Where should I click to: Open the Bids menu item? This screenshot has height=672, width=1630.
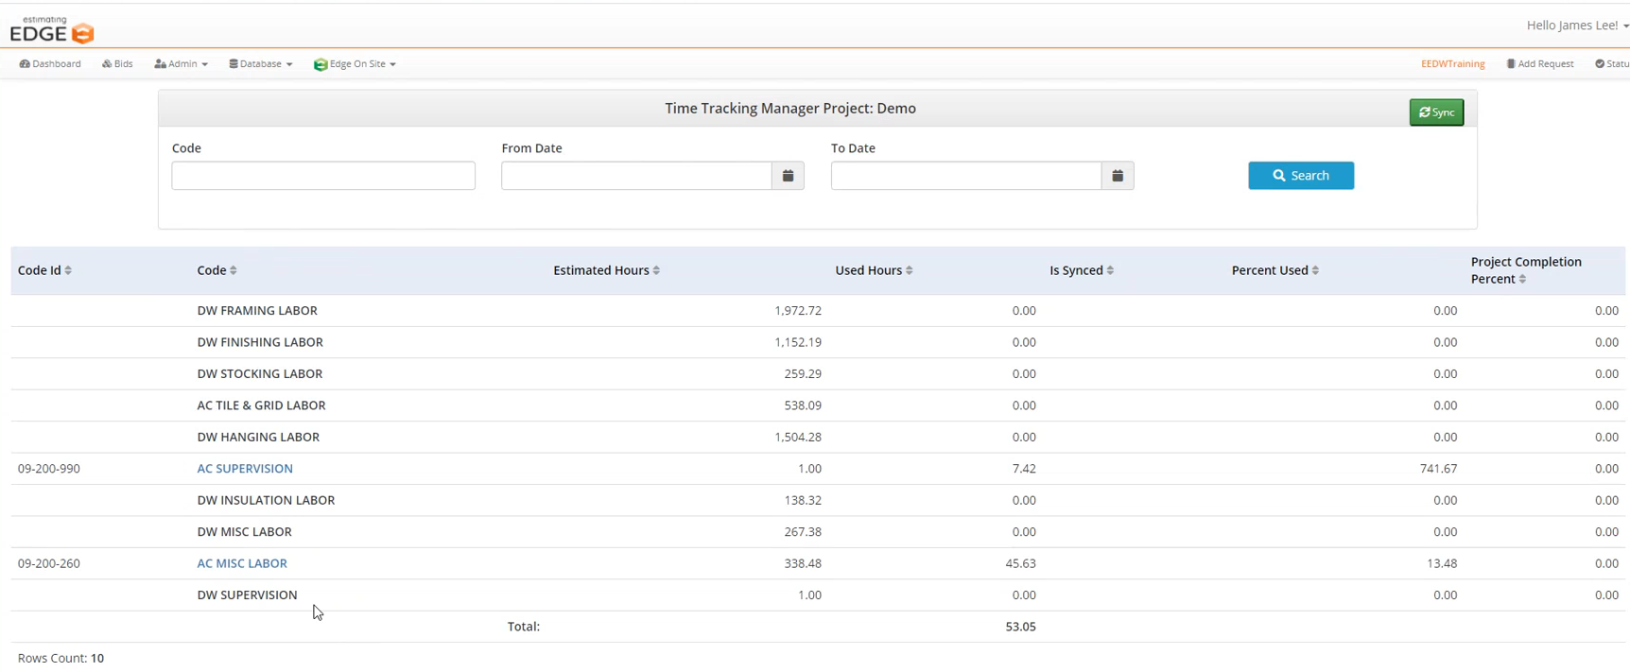tap(117, 64)
